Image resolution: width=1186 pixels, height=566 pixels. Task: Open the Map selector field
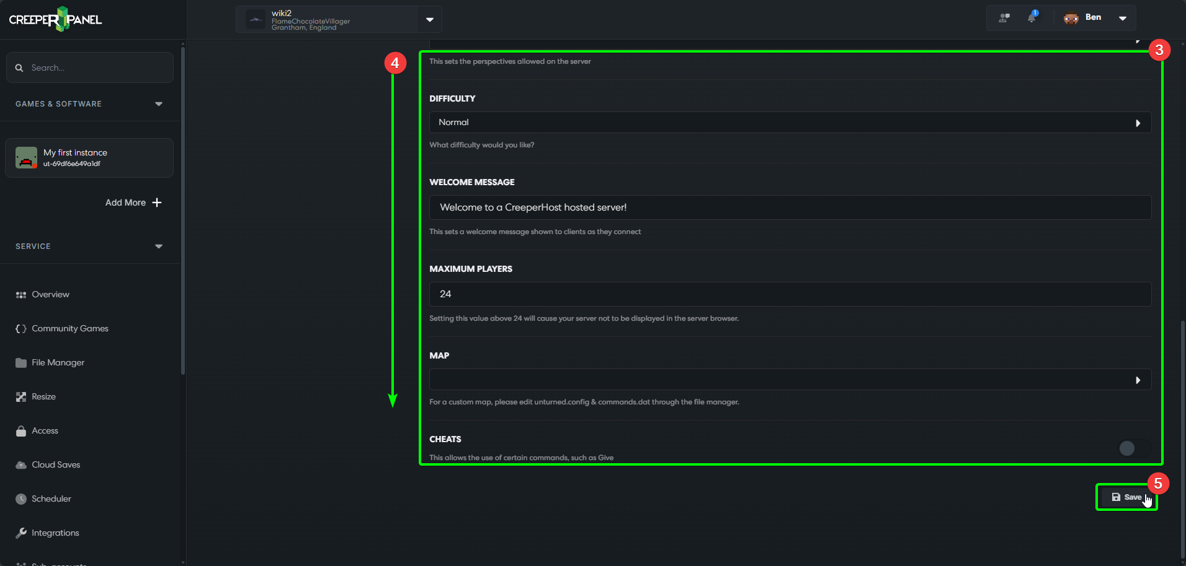coord(789,379)
